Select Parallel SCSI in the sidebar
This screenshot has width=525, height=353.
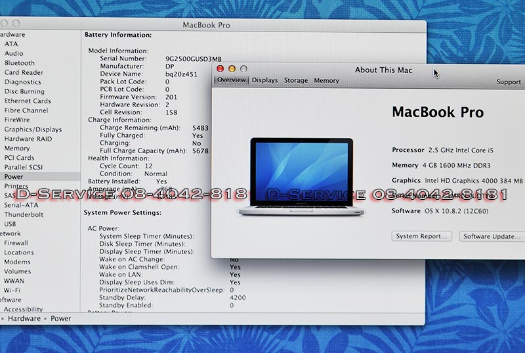pos(24,167)
